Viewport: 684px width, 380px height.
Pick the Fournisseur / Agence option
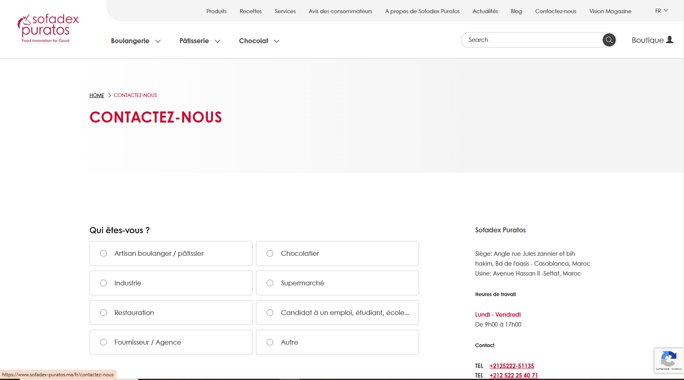104,342
